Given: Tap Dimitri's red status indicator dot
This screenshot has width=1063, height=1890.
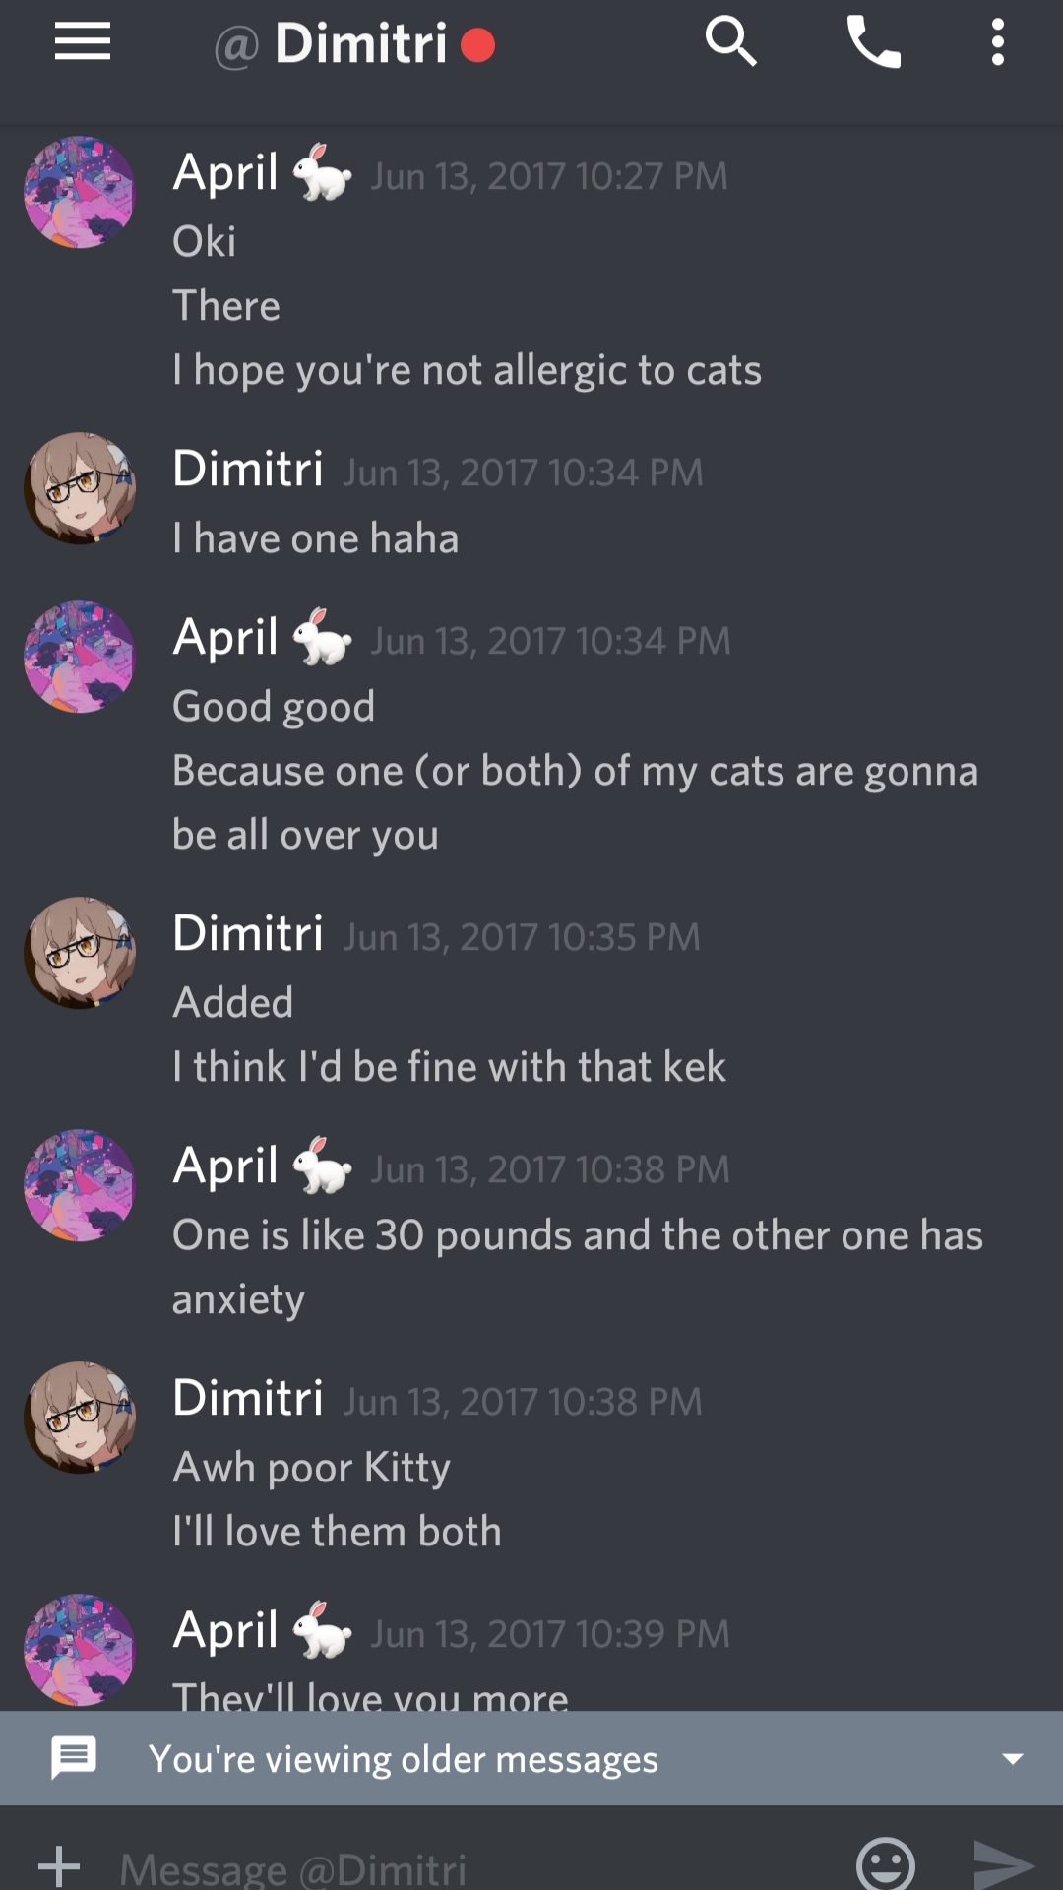Looking at the screenshot, I should (x=478, y=45).
